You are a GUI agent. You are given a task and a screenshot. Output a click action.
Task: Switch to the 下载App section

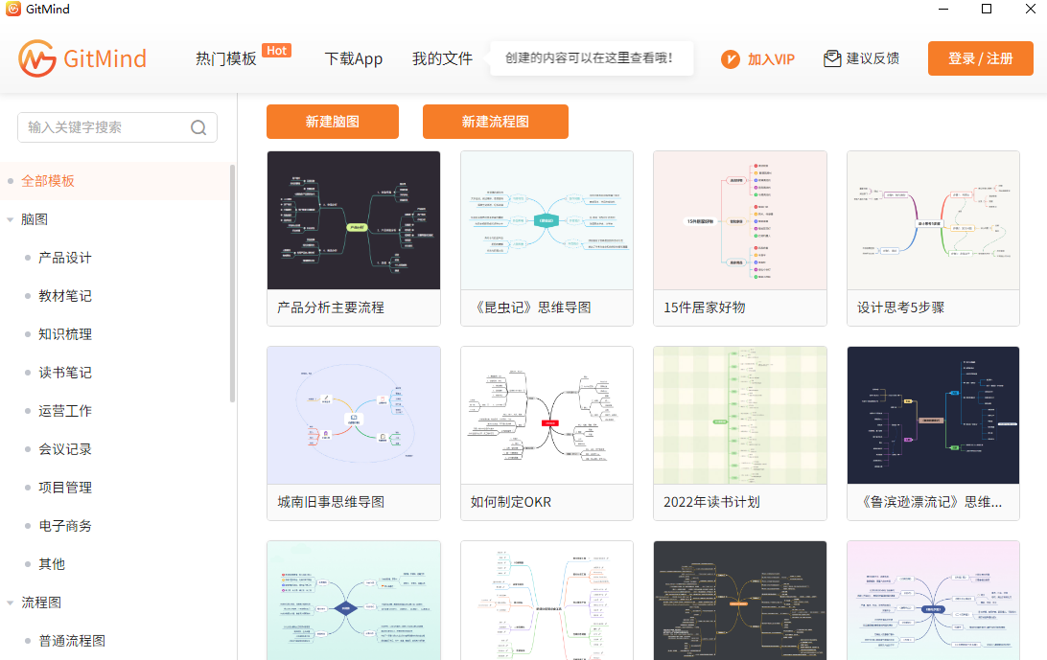[353, 58]
